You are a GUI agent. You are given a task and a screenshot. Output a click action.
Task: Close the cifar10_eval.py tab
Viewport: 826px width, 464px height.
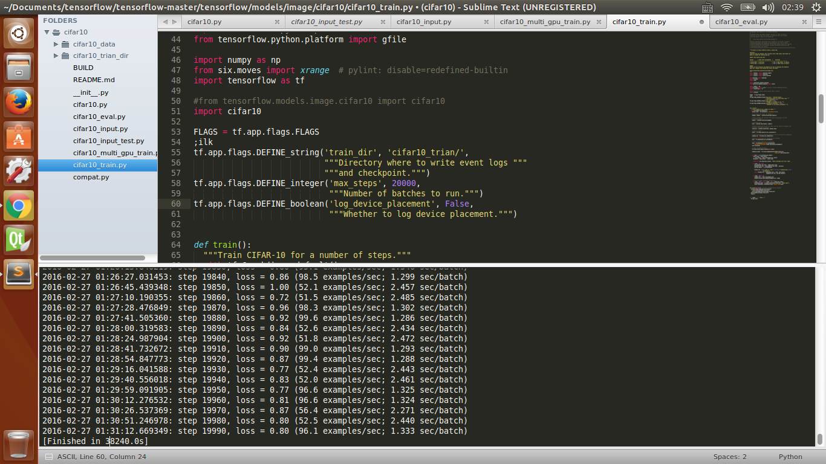(x=804, y=22)
